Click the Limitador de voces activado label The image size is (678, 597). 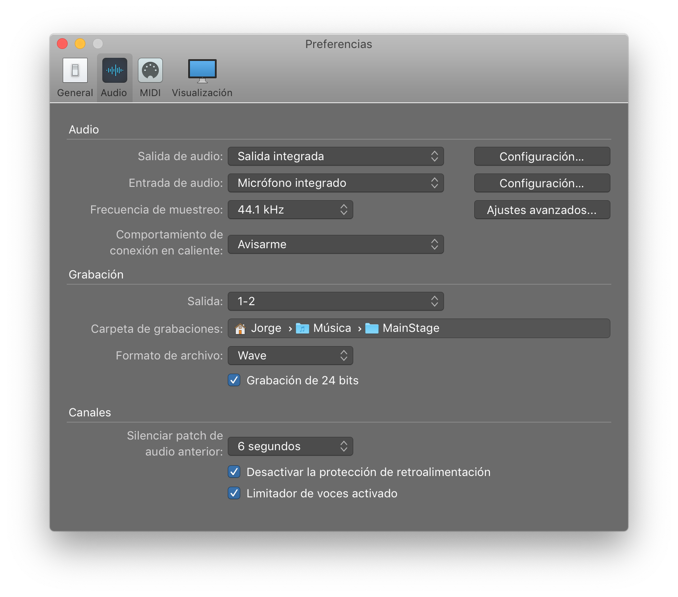pos(322,493)
